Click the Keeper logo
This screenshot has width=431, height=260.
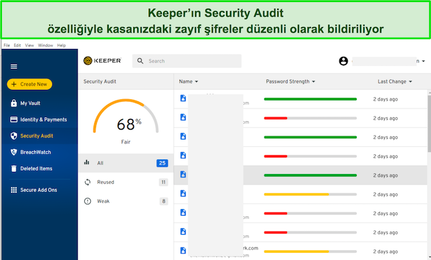[x=102, y=61]
